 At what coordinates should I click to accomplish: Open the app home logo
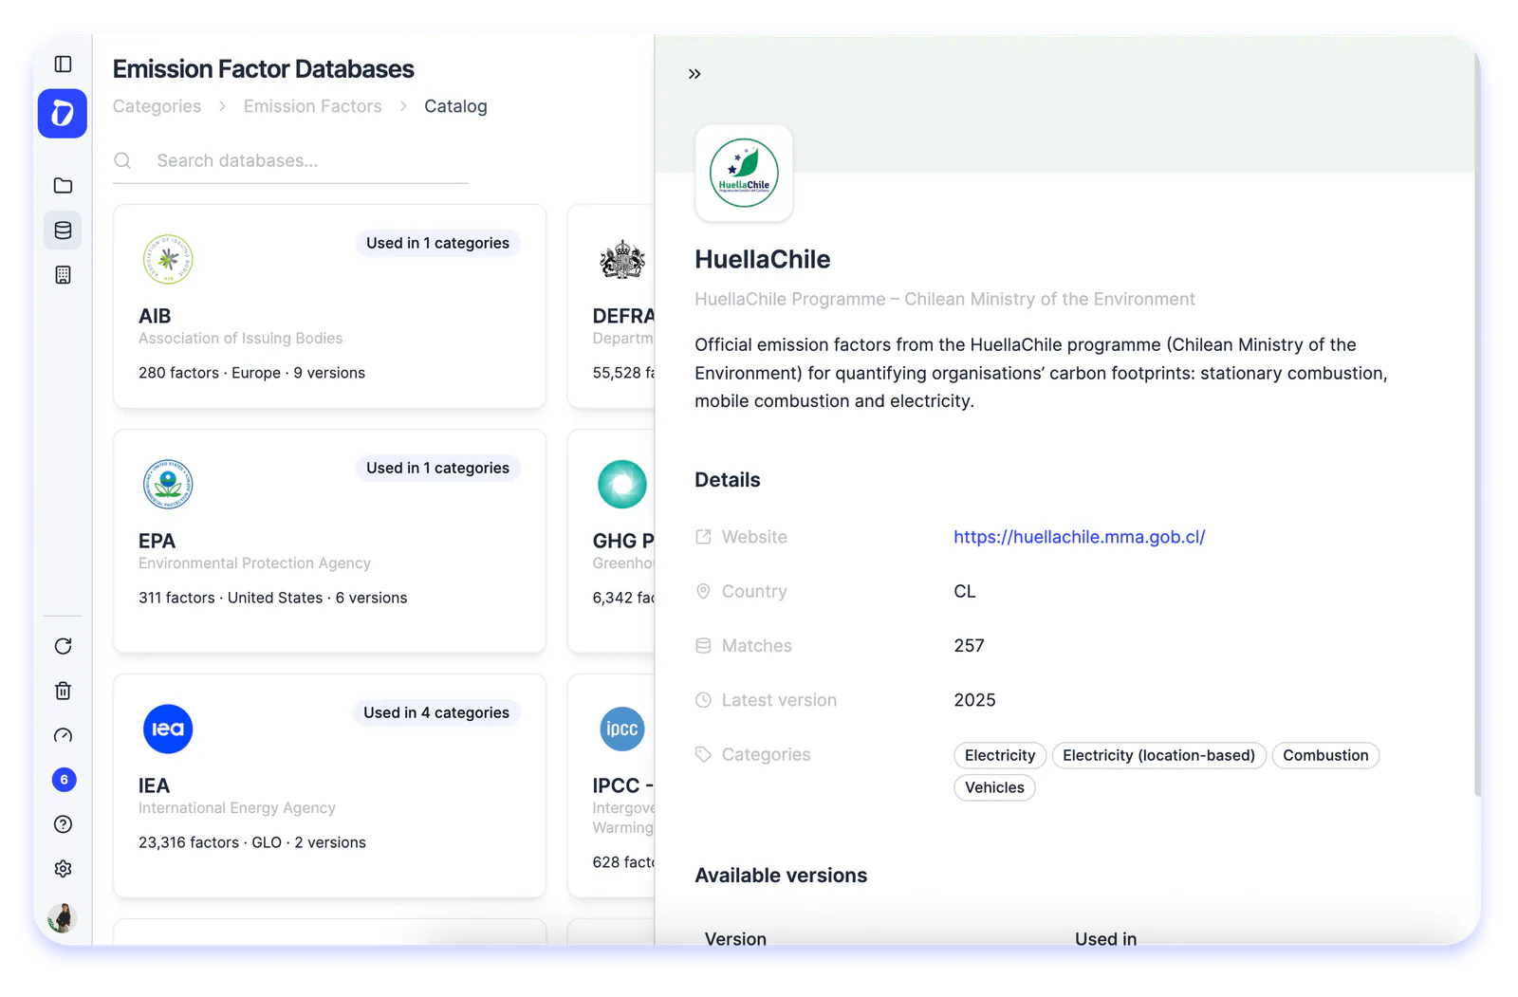pos(63,114)
